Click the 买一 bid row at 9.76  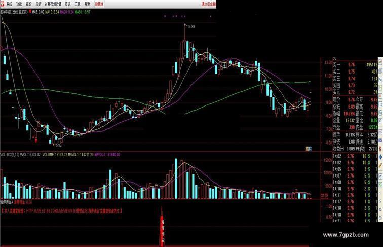pyautogui.click(x=355, y=65)
